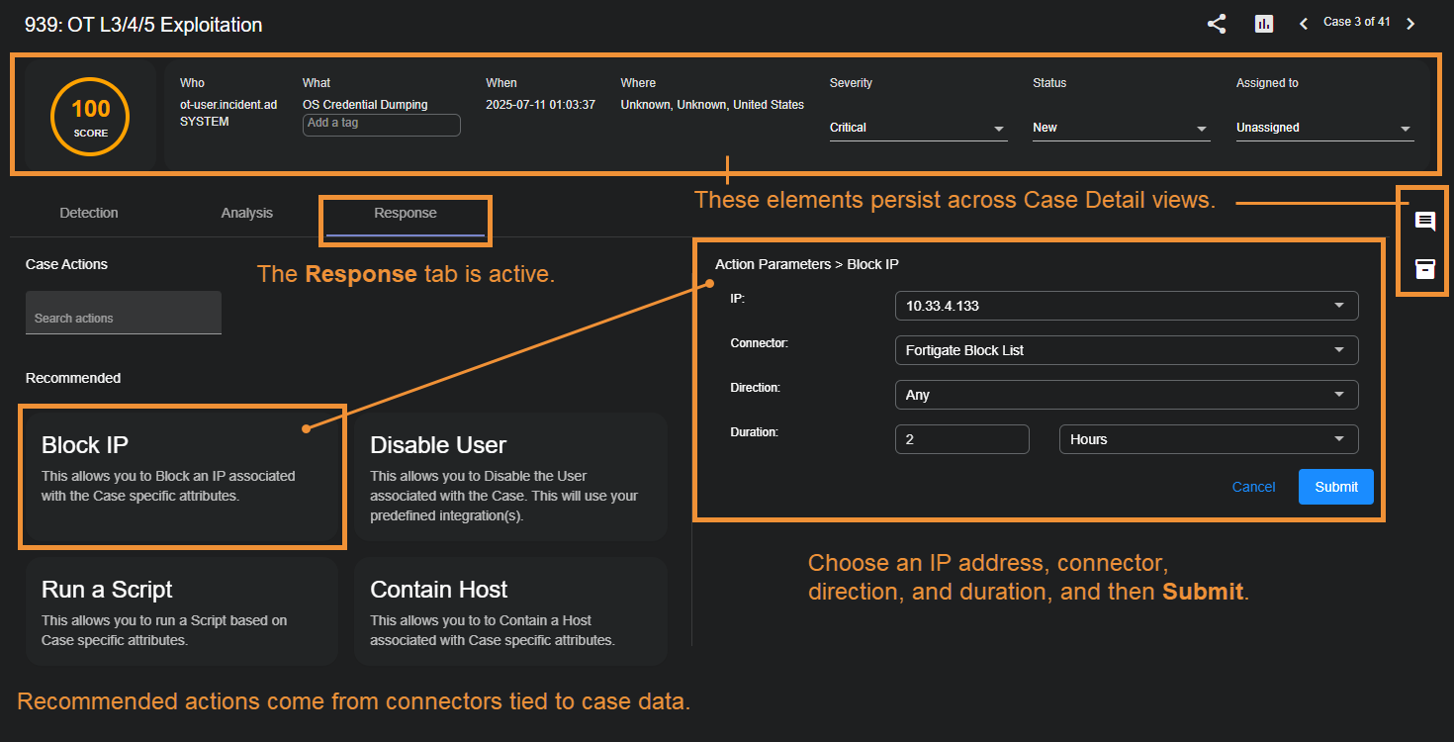Open the comments panel icon
Screen dimensions: 1454x742
(1424, 222)
